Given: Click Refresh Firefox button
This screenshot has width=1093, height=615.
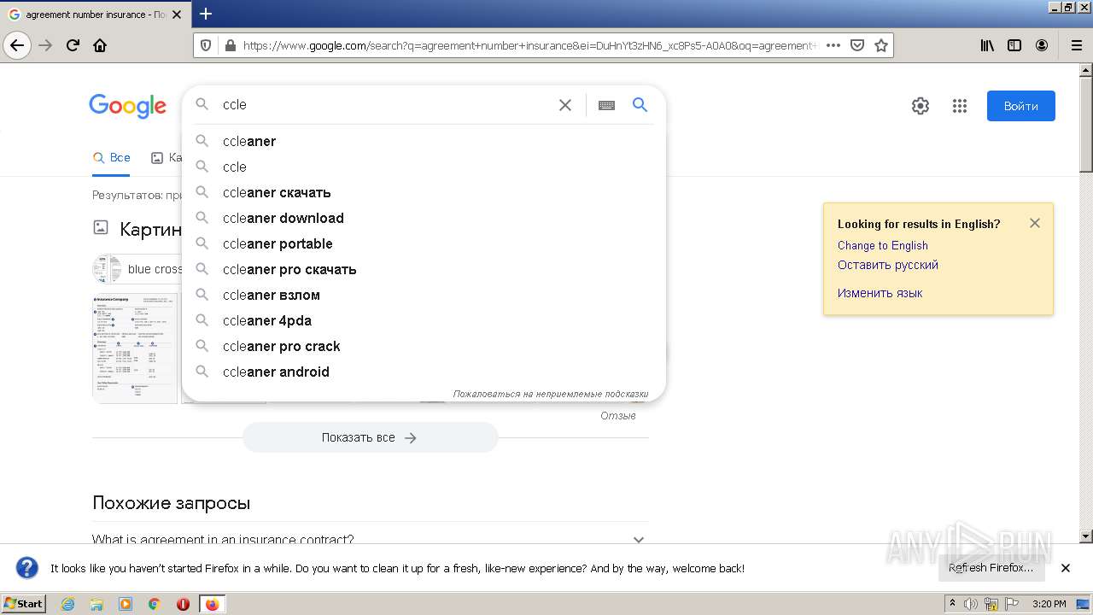Looking at the screenshot, I should point(991,568).
